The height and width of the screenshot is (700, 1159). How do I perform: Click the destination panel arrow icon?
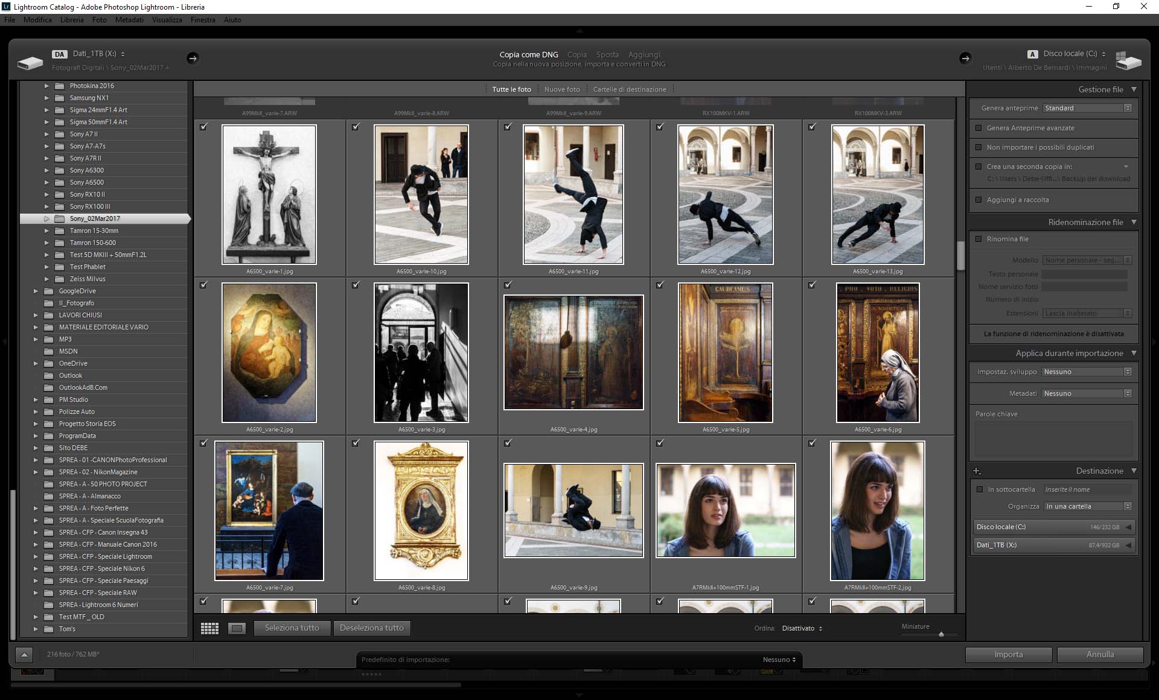click(x=965, y=58)
